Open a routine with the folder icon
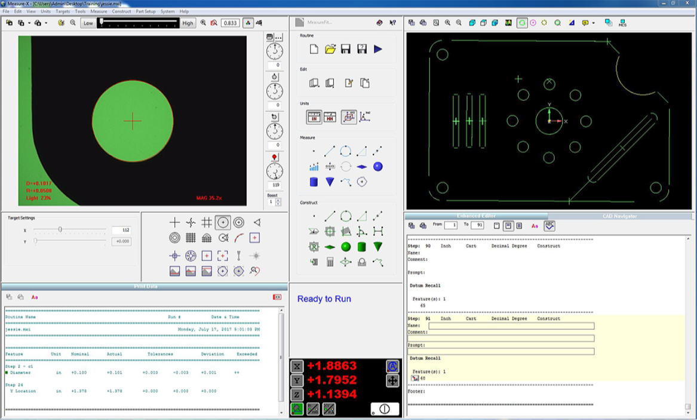This screenshot has height=420, width=697. [330, 50]
